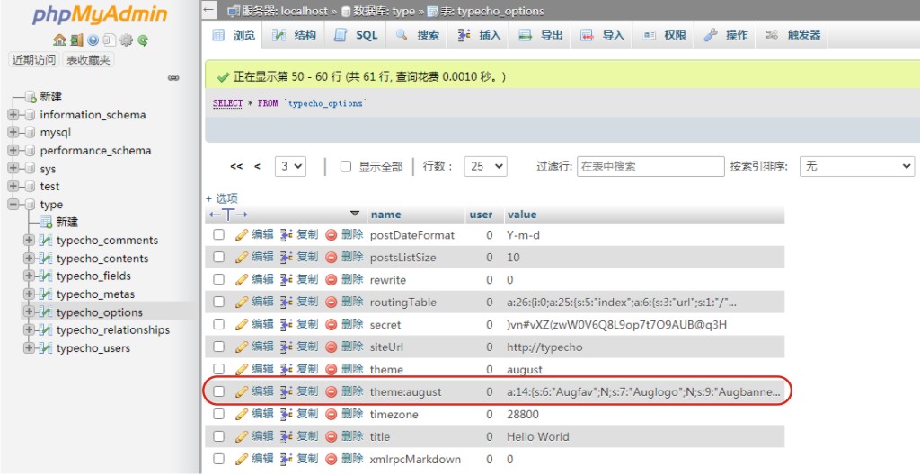Click the pencil edit icon for postDateFormat
The height and width of the screenshot is (474, 920).
242,234
